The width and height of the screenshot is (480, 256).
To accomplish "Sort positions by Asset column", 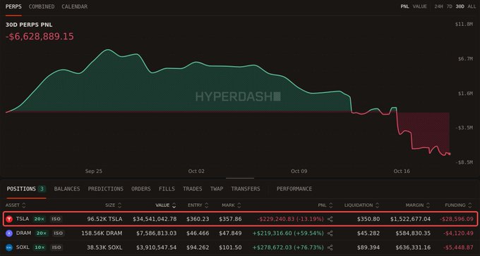I will 16,205.
